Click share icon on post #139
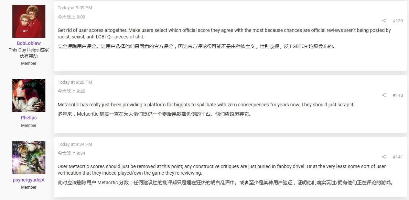 [x=384, y=21]
